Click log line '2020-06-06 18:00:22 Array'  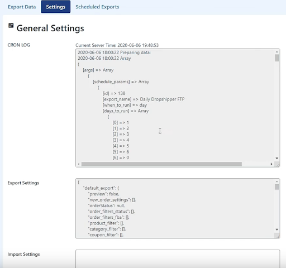point(104,58)
